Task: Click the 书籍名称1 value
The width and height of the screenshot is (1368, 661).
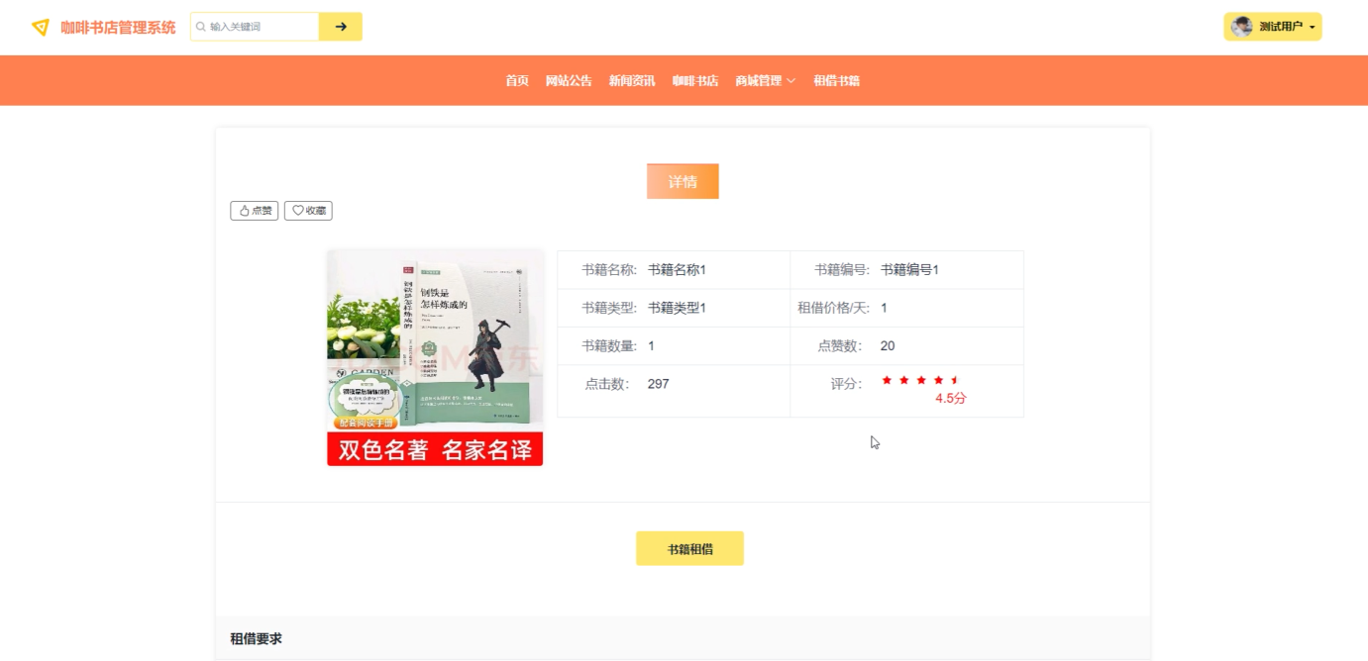Action: [x=677, y=269]
